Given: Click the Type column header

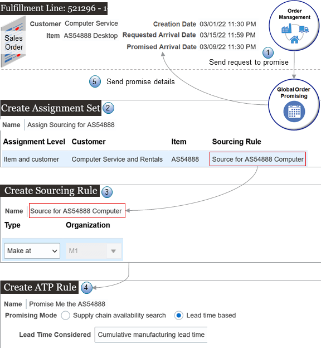Looking at the screenshot, I should [12, 225].
